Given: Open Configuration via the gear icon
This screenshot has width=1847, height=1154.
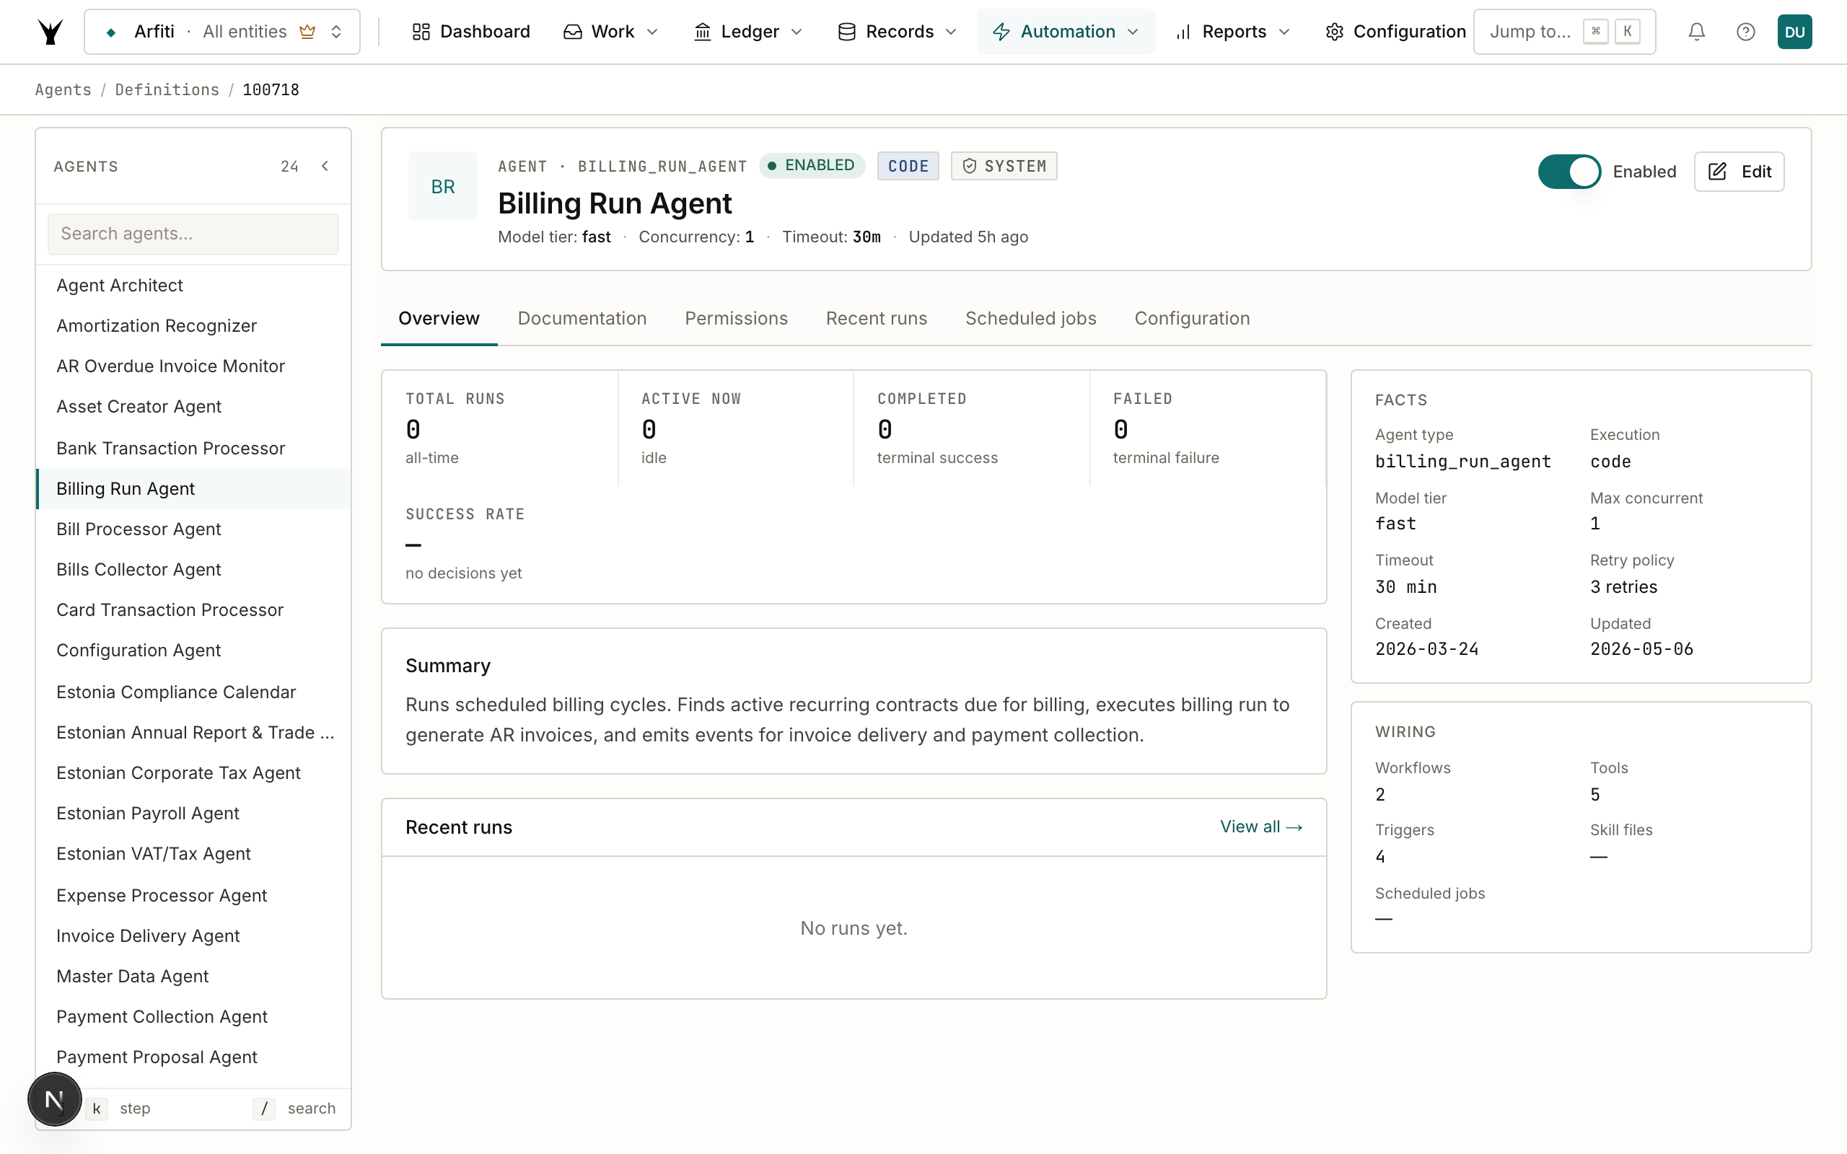Looking at the screenshot, I should pyautogui.click(x=1334, y=31).
